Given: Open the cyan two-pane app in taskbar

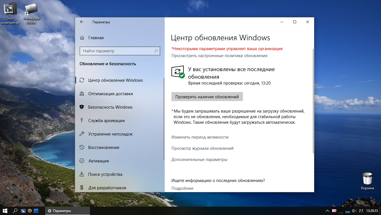Looking at the screenshot, I should (36, 211).
